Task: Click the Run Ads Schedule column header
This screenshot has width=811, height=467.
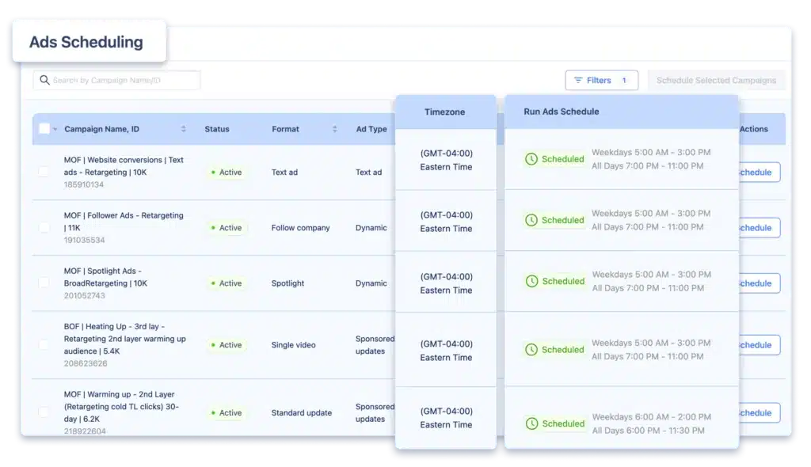Action: [562, 112]
